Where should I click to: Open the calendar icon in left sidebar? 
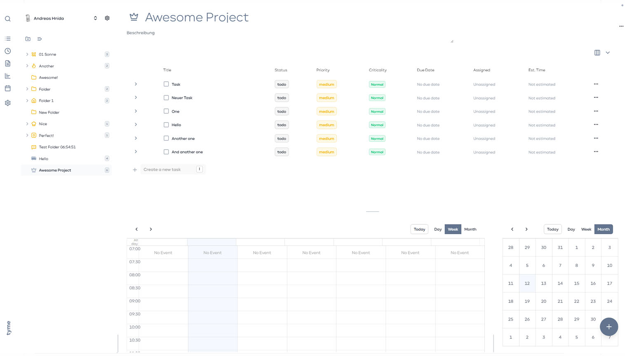(8, 88)
